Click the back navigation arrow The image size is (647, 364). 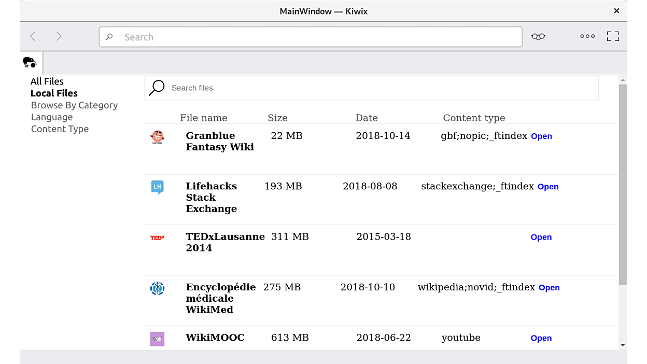click(x=33, y=36)
